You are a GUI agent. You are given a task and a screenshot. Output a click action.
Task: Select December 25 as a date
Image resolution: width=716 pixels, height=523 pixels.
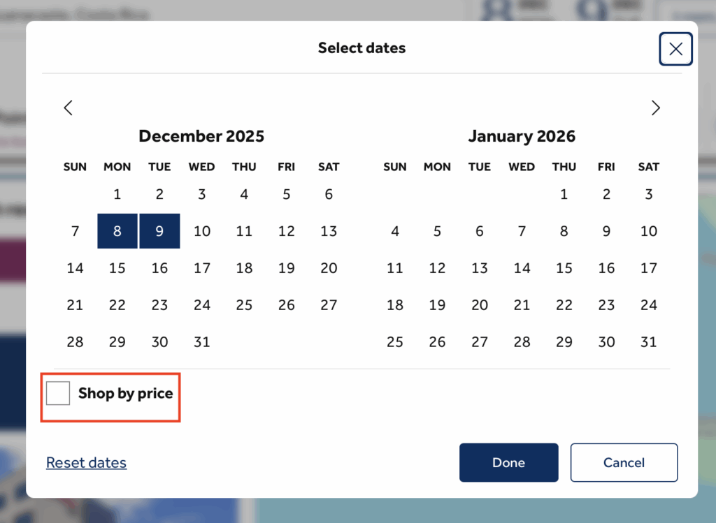(244, 304)
